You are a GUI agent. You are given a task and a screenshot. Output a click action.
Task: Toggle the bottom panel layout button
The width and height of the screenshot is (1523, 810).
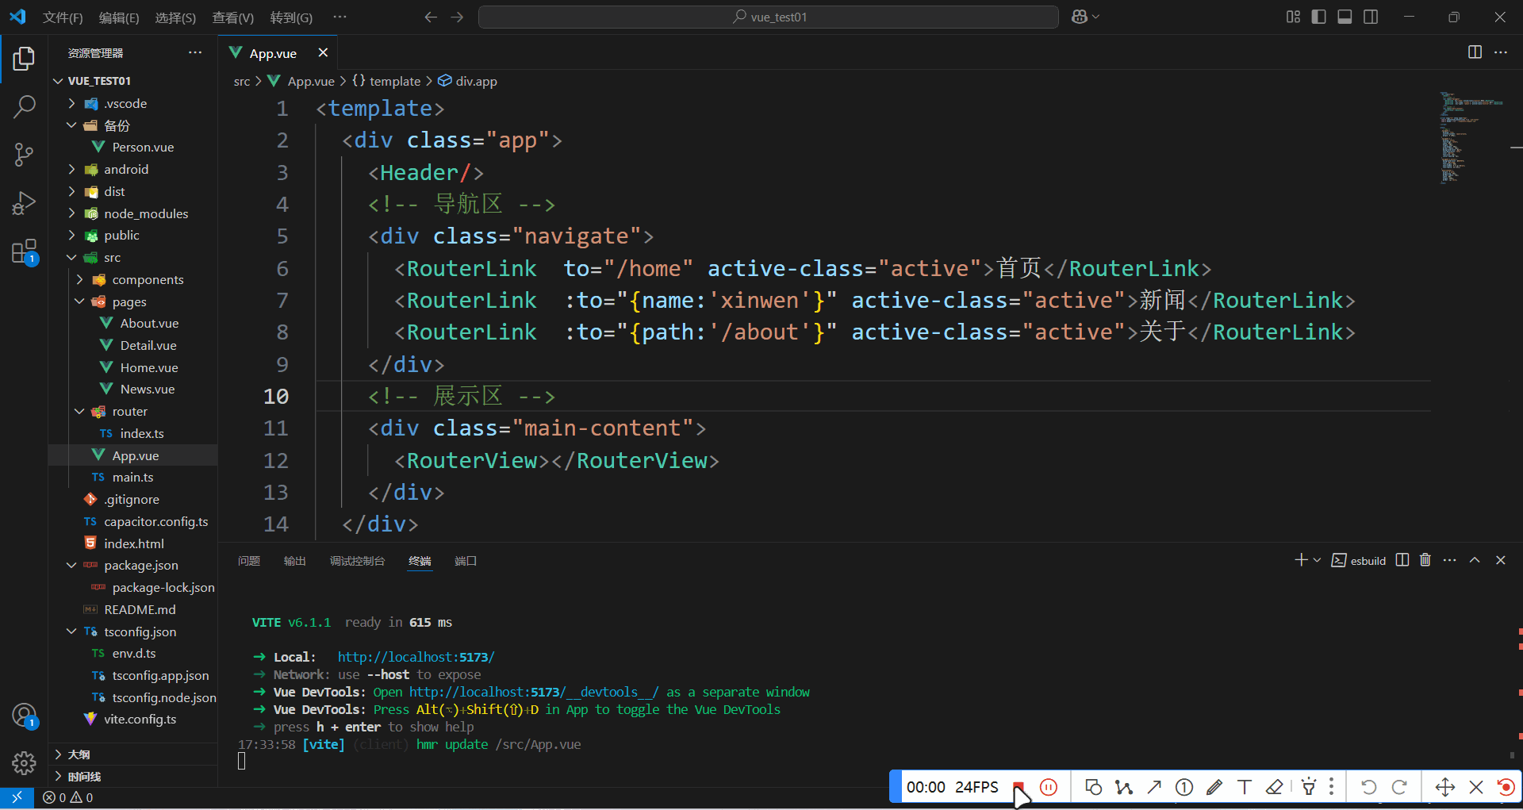(1345, 17)
